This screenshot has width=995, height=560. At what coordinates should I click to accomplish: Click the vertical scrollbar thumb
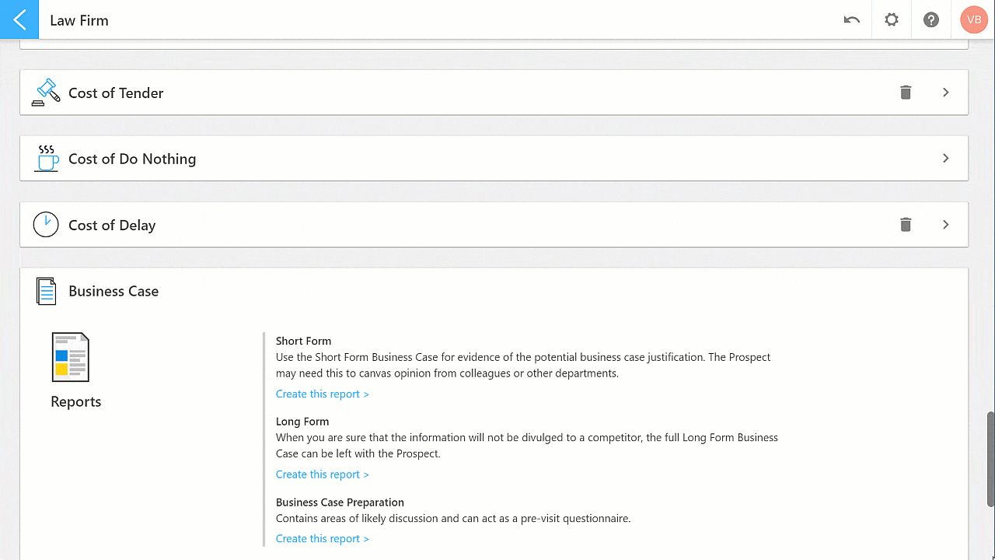point(990,459)
